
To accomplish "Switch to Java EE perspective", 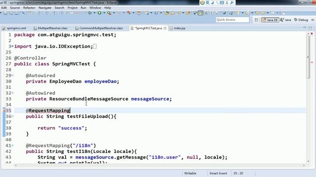I will (x=270, y=20).
